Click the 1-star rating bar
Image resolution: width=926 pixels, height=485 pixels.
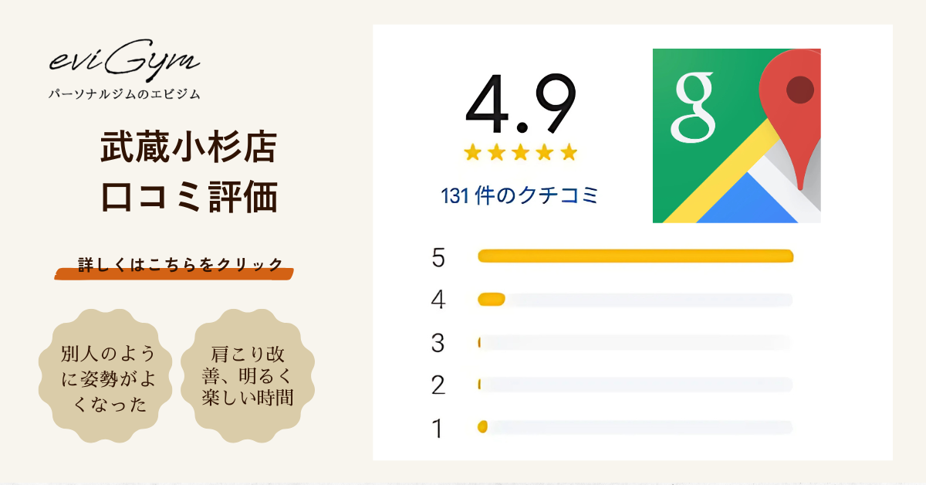[635, 426]
